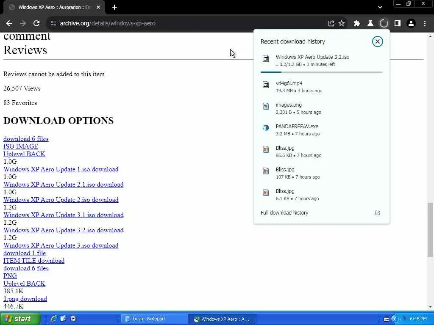Click the page vertical scrollbar thumb
The height and width of the screenshot is (325, 434).
coord(430,230)
